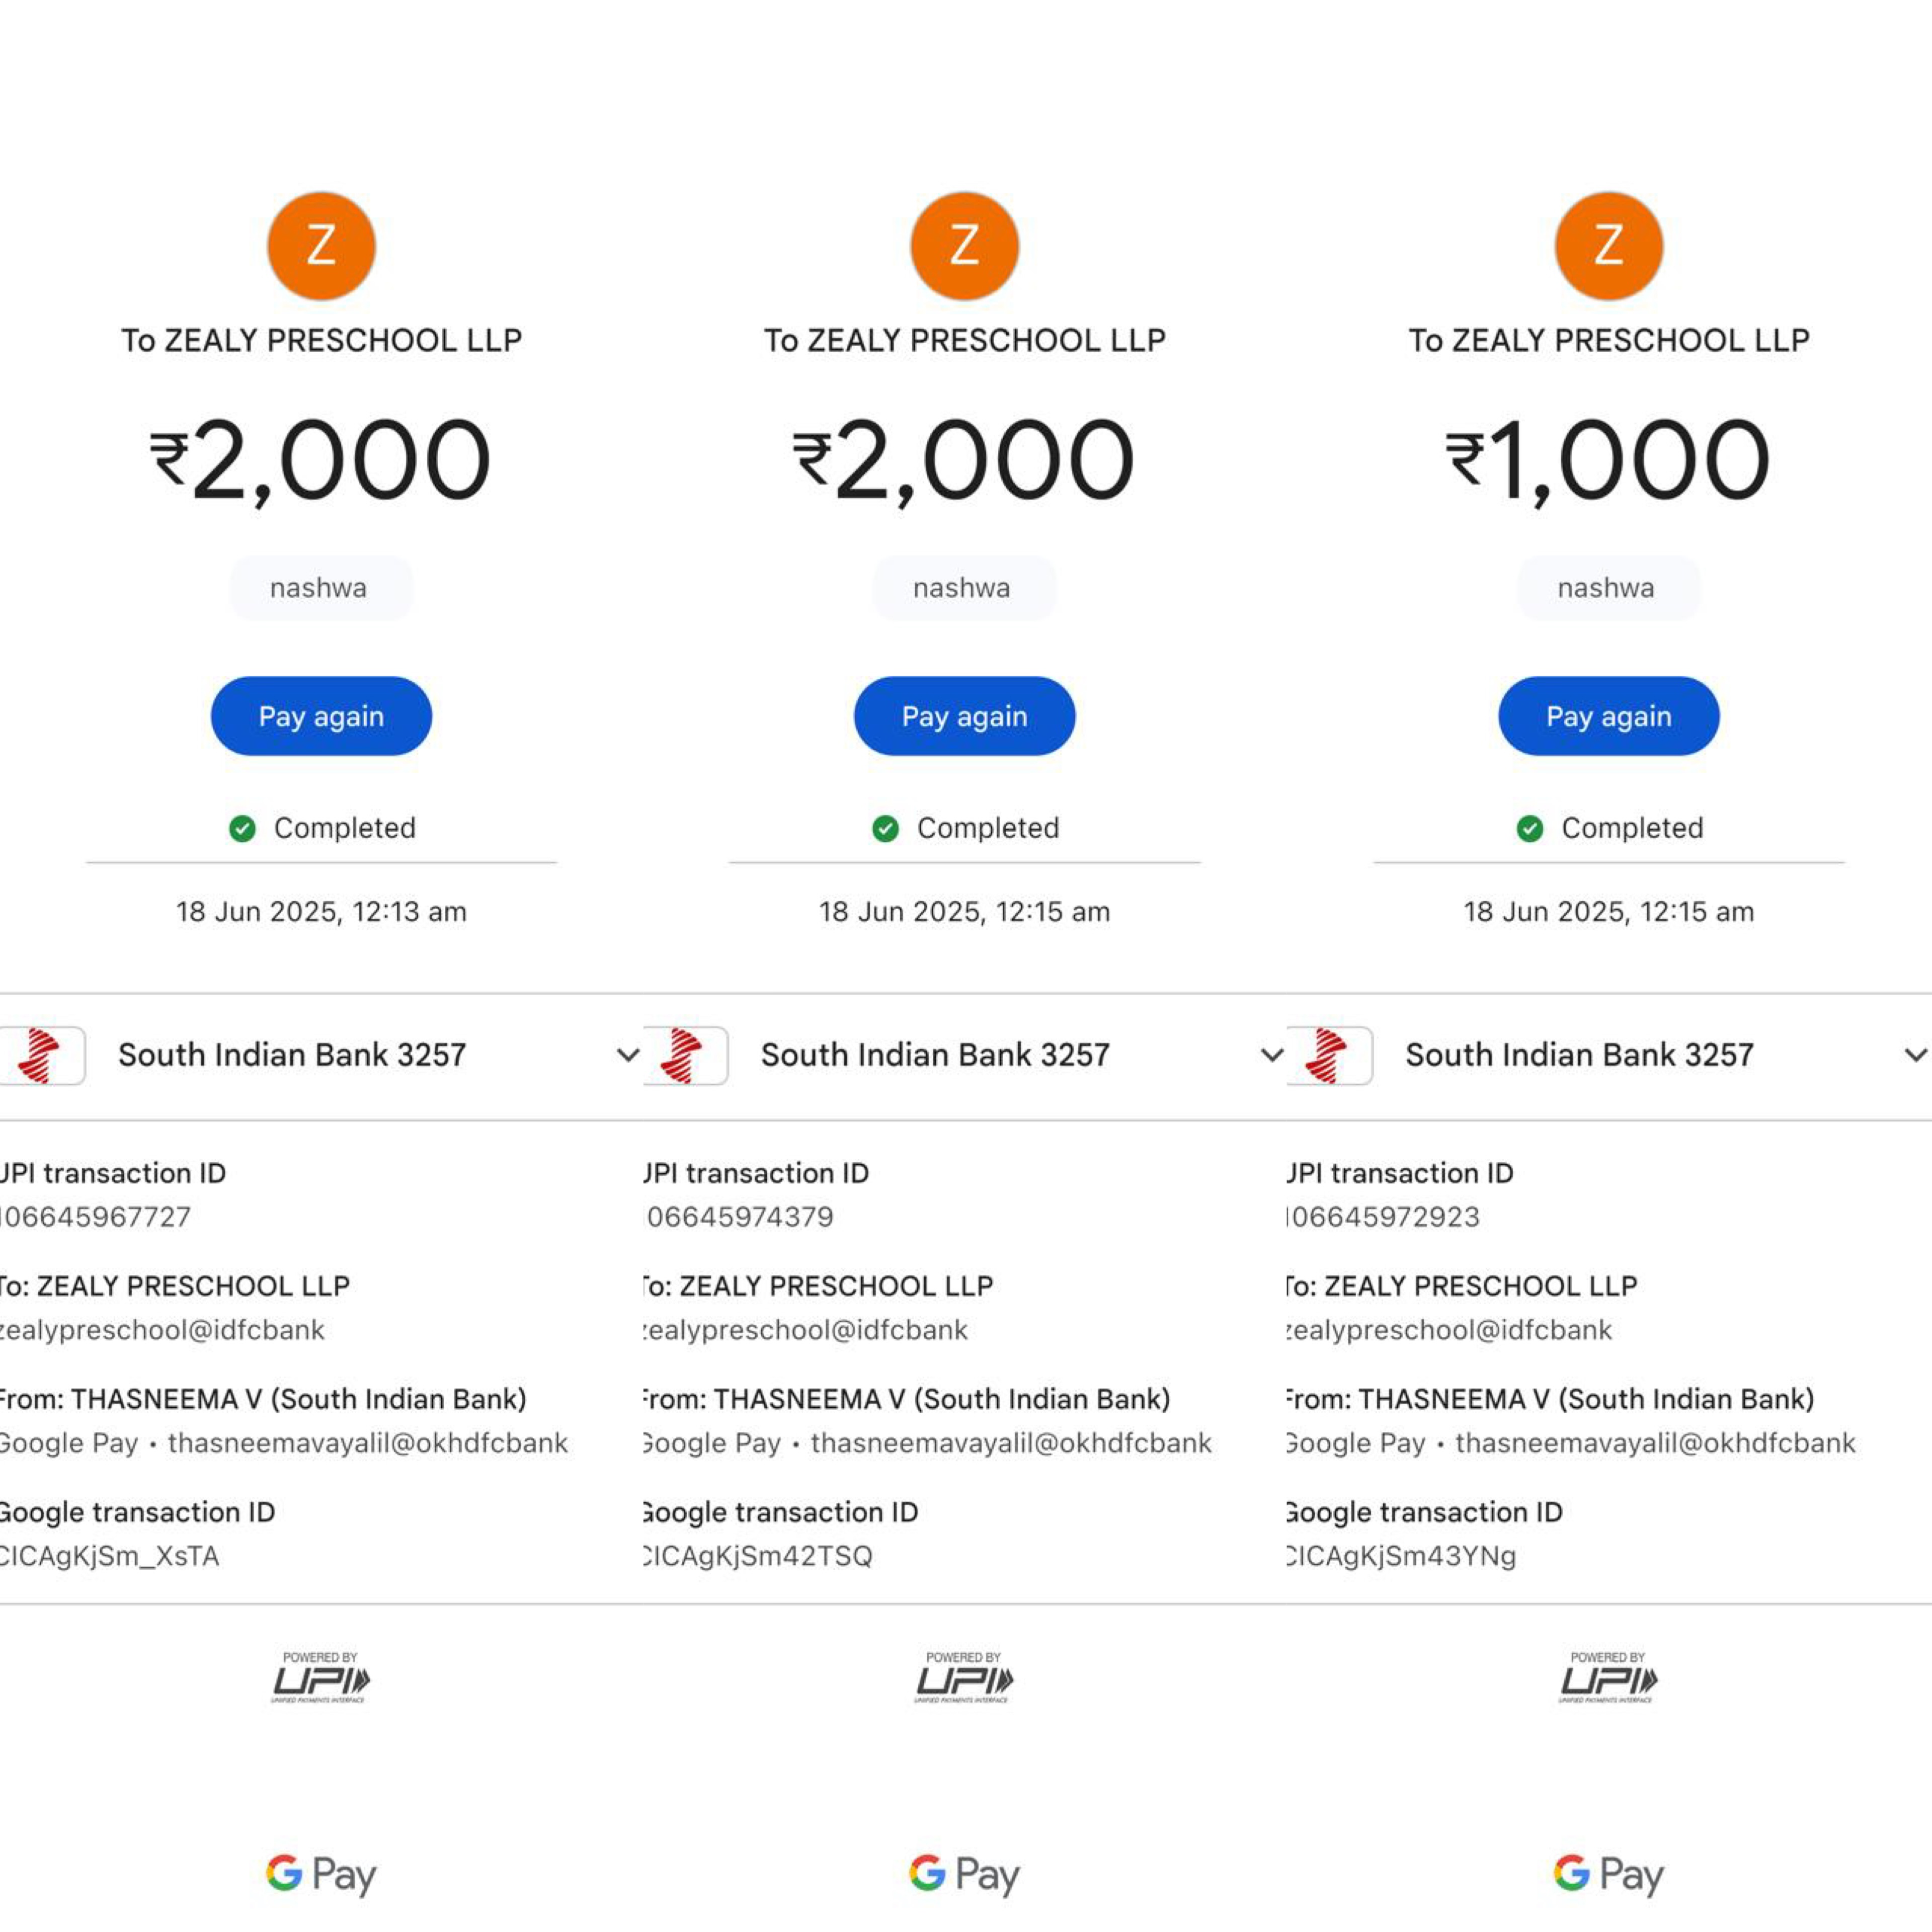Click the South Indian Bank logo in the middle receipt

click(x=685, y=1055)
